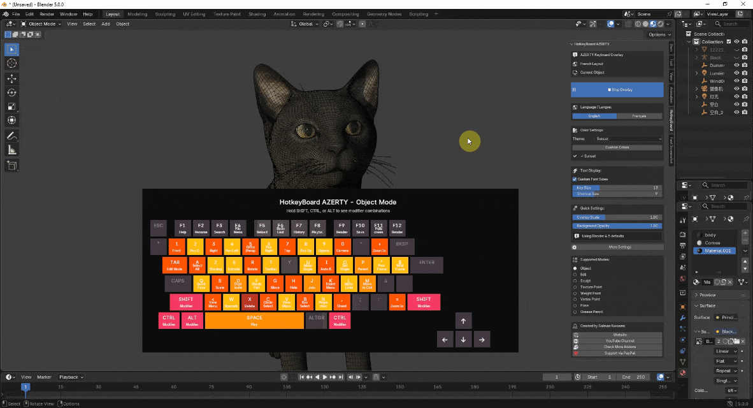The width and height of the screenshot is (753, 408).
Task: Open the Object Mode dropdown
Action: [41, 24]
